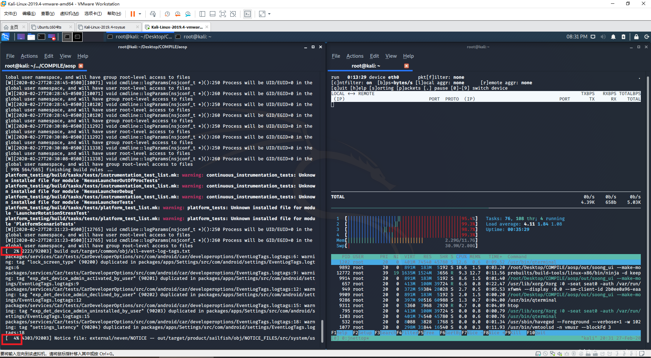Expand the stretch guest display dropdown arrow
Screen dimensions: 651x358
click(x=269, y=14)
